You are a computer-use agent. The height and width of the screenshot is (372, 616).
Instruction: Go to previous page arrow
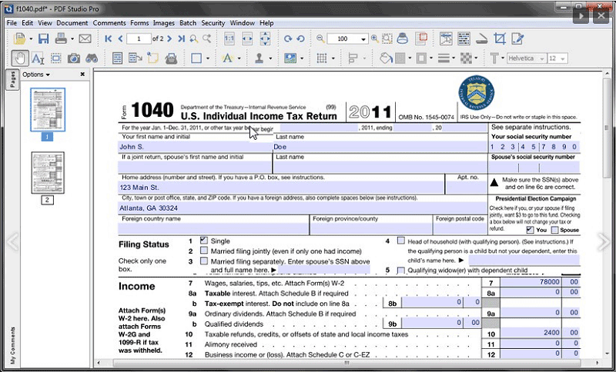(x=120, y=38)
